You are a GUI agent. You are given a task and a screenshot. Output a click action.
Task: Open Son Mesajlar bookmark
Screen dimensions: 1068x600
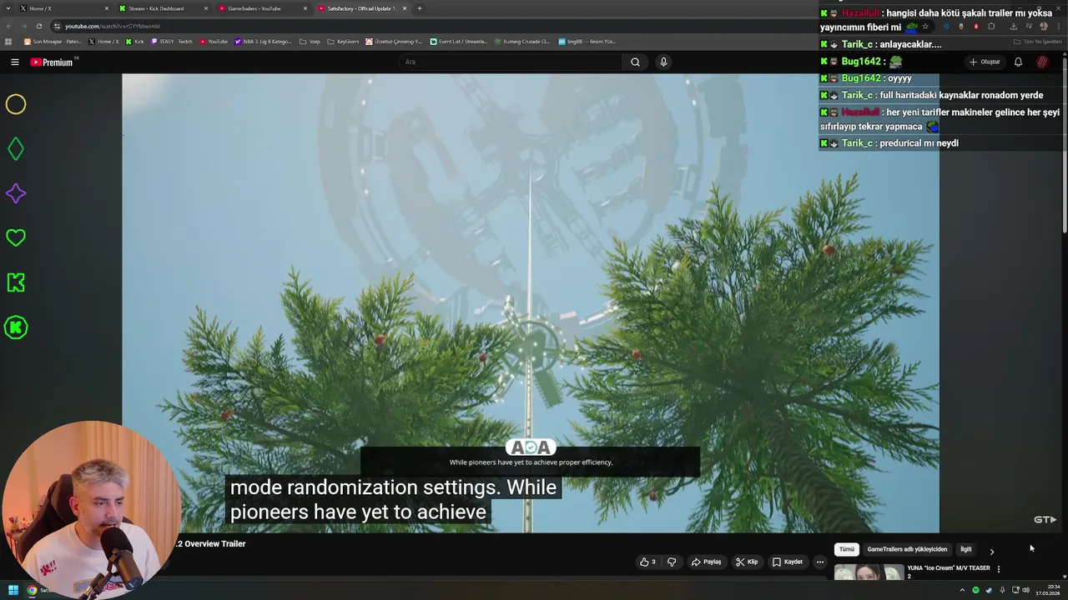click(x=53, y=42)
